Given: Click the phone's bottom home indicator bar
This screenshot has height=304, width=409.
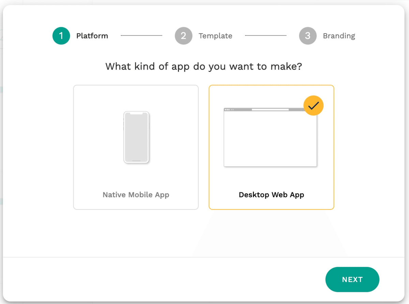Looking at the screenshot, I should [136, 160].
